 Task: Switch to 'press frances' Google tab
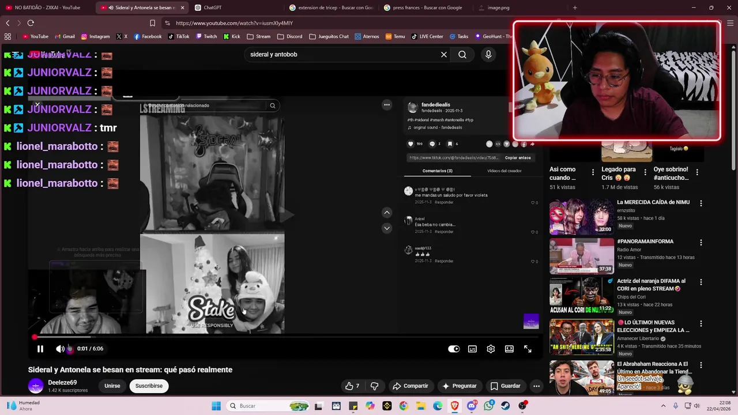(426, 7)
